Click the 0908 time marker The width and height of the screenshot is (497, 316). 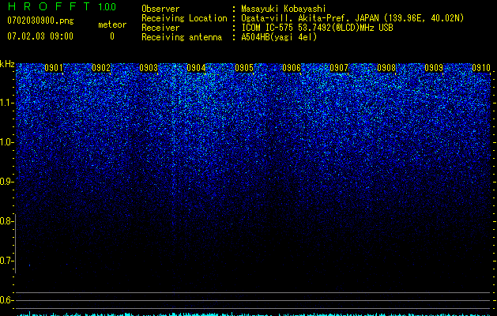(x=386, y=68)
